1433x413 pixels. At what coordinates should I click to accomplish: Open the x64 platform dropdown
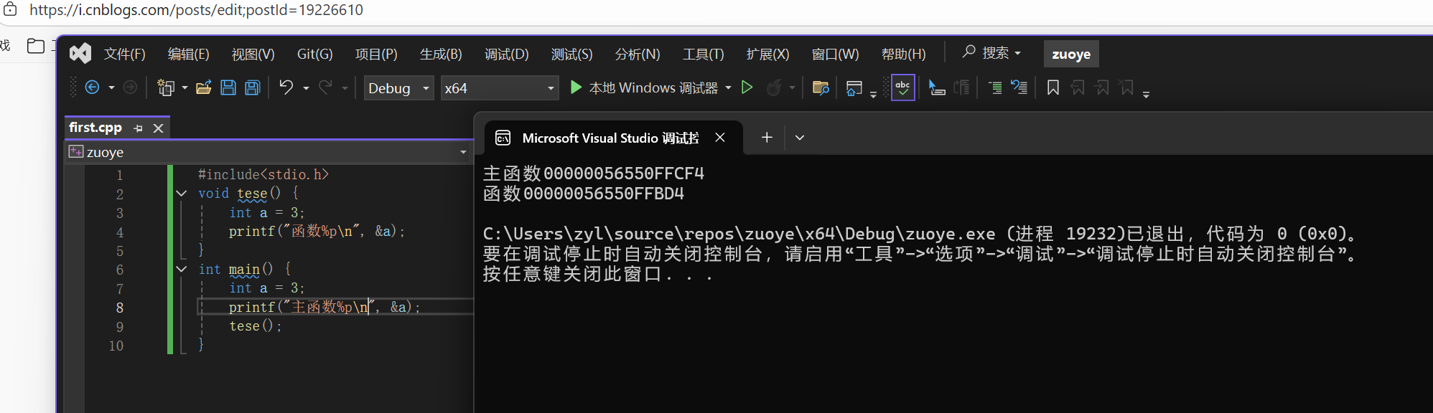click(x=500, y=87)
